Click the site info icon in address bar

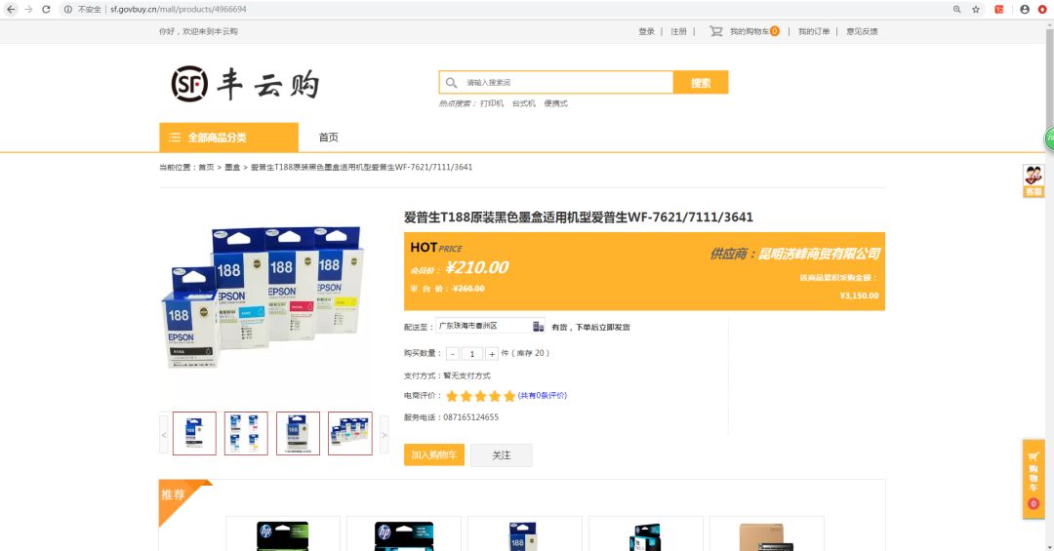68,10
